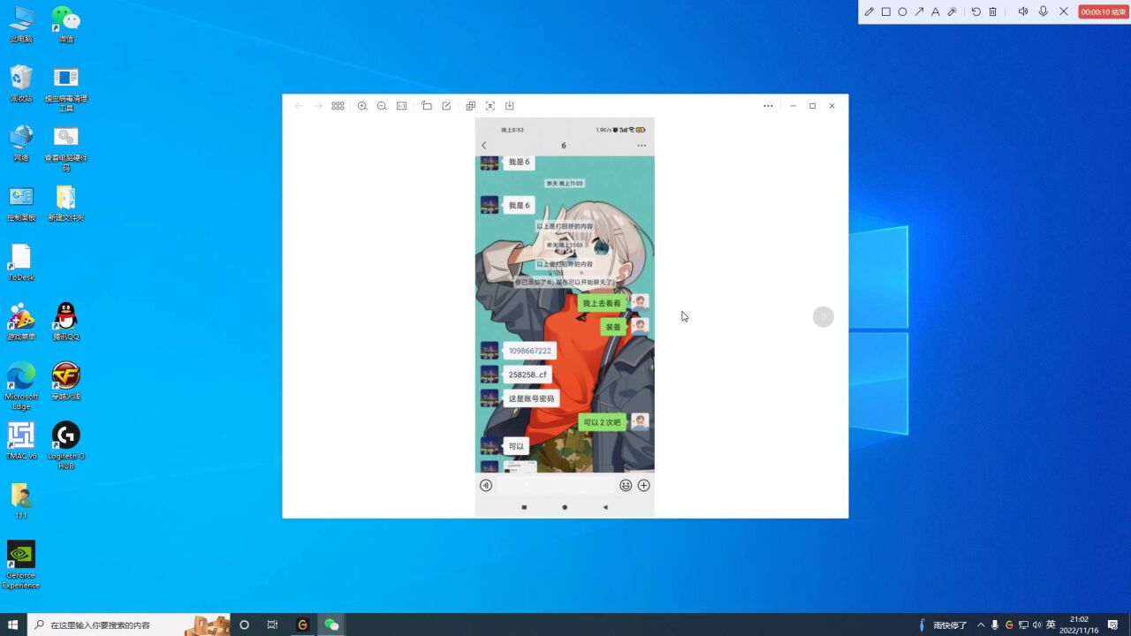Open weather widget on taskbar
The height and width of the screenshot is (636, 1131).
click(x=943, y=625)
